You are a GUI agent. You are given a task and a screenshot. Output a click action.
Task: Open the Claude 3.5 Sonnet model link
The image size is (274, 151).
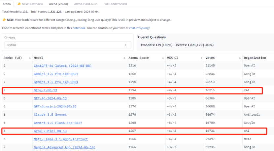pyautogui.click(x=50, y=115)
